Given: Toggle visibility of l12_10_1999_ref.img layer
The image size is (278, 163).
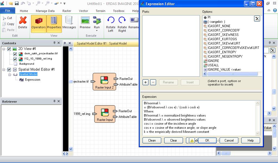Looking at the screenshot, I should click(x=15, y=59).
